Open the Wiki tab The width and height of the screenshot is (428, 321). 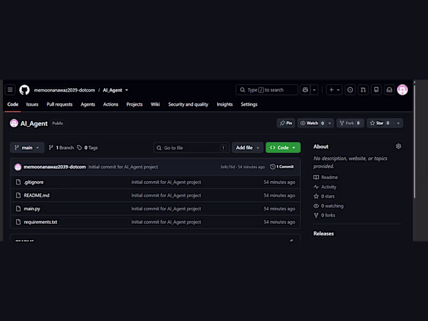[155, 105]
